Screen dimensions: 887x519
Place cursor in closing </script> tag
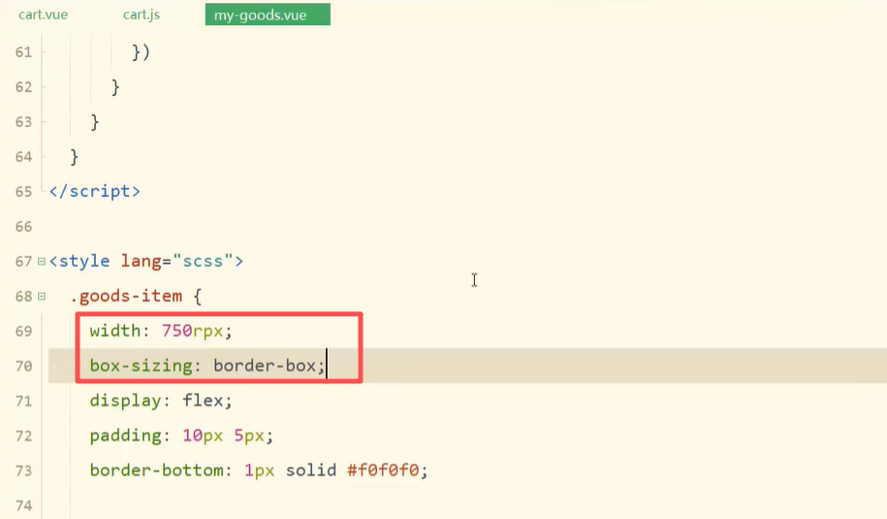click(94, 191)
